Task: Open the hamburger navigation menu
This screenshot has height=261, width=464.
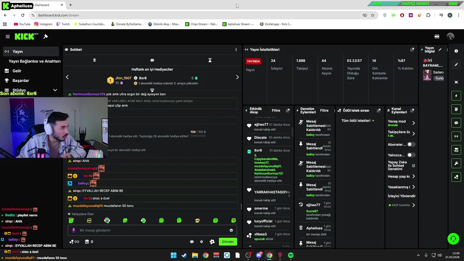Action: click(x=8, y=37)
